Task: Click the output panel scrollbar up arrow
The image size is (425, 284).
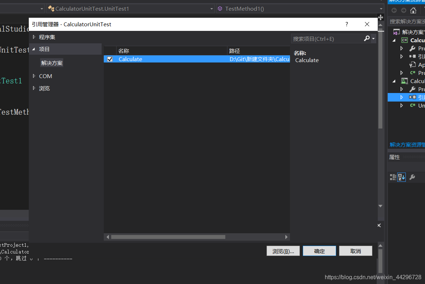Action: click(x=381, y=246)
